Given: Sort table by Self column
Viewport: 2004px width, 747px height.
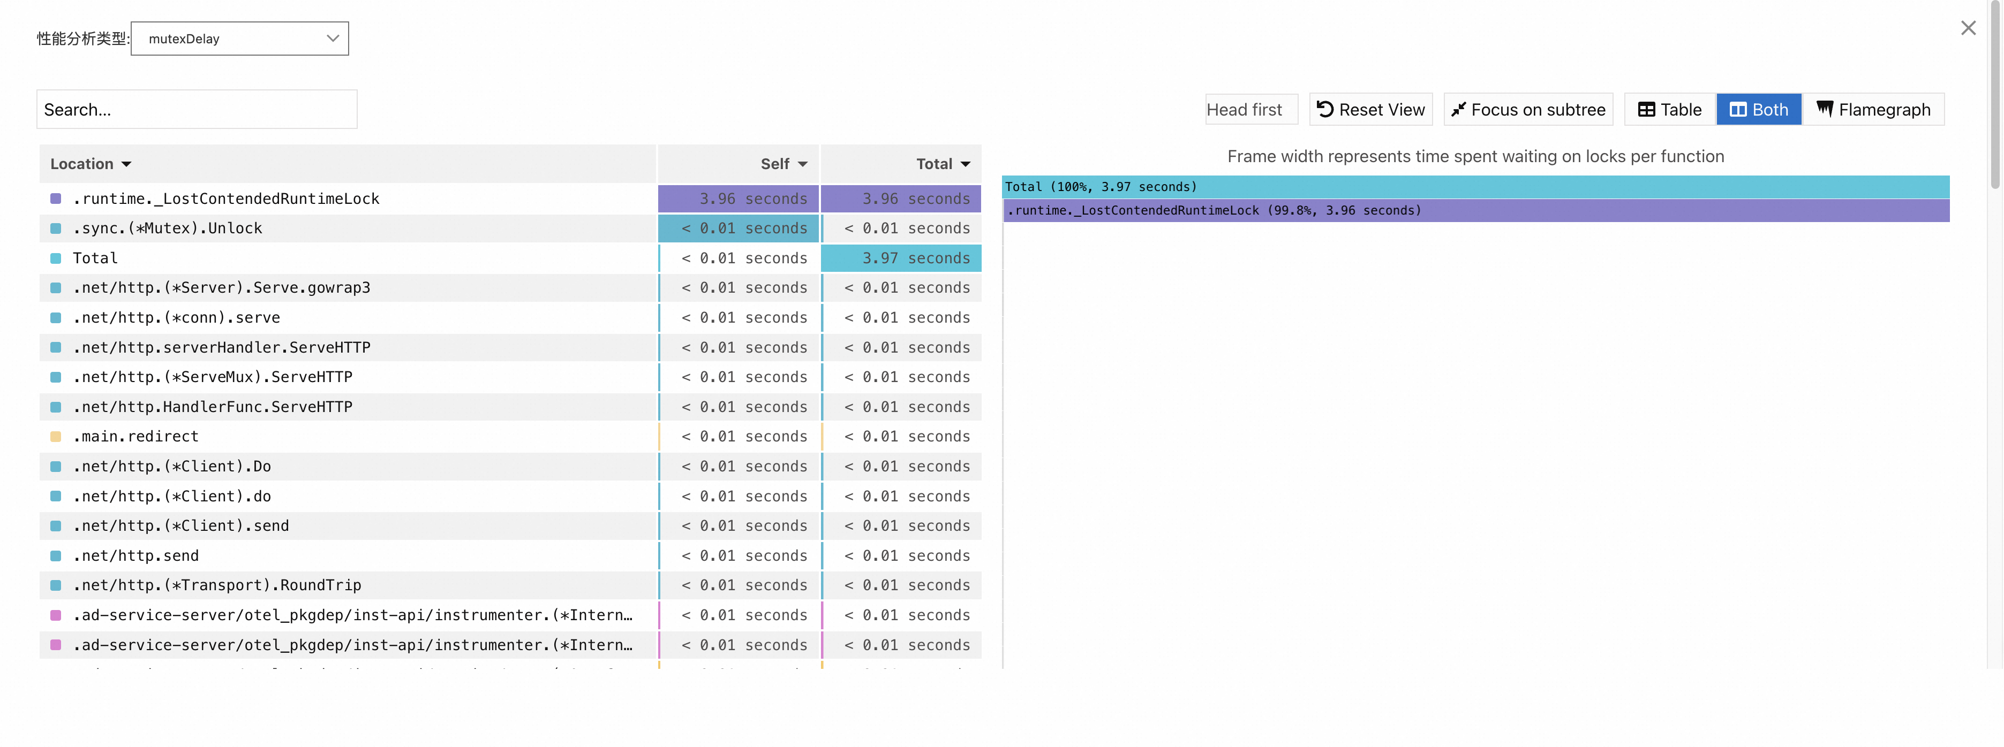Looking at the screenshot, I should (783, 164).
